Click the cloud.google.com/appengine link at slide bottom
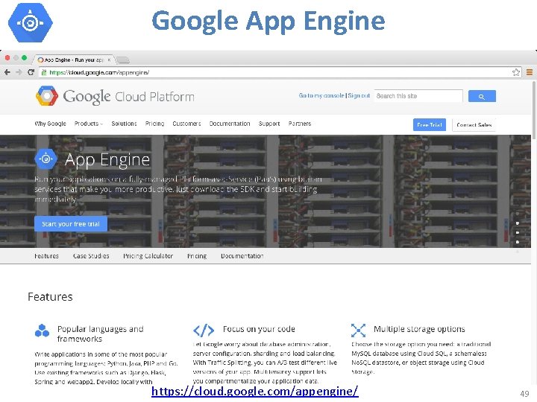This screenshot has width=537, height=402. click(x=255, y=391)
